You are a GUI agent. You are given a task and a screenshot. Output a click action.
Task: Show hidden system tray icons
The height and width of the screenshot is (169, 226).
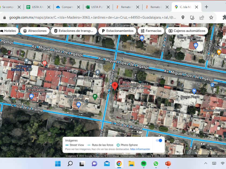206,163
